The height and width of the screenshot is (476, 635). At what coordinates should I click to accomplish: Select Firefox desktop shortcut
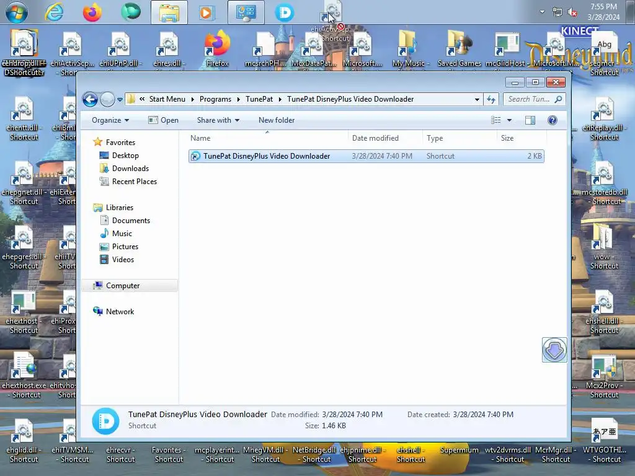click(x=217, y=48)
